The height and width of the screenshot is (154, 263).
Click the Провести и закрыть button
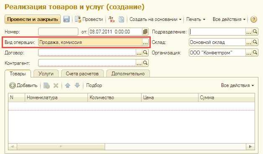pos(33,19)
